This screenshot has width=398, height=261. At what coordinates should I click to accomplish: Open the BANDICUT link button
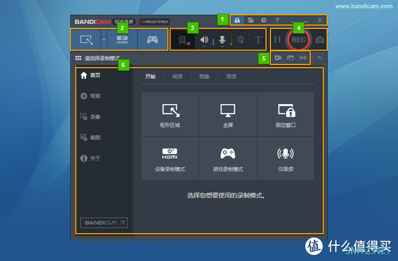[104, 223]
